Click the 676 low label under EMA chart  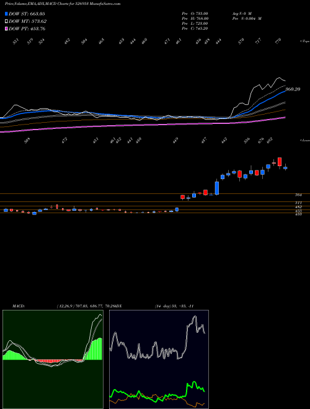pyautogui.click(x=261, y=140)
